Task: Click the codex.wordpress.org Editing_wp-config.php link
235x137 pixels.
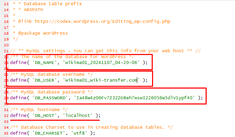Action: coord(103,21)
